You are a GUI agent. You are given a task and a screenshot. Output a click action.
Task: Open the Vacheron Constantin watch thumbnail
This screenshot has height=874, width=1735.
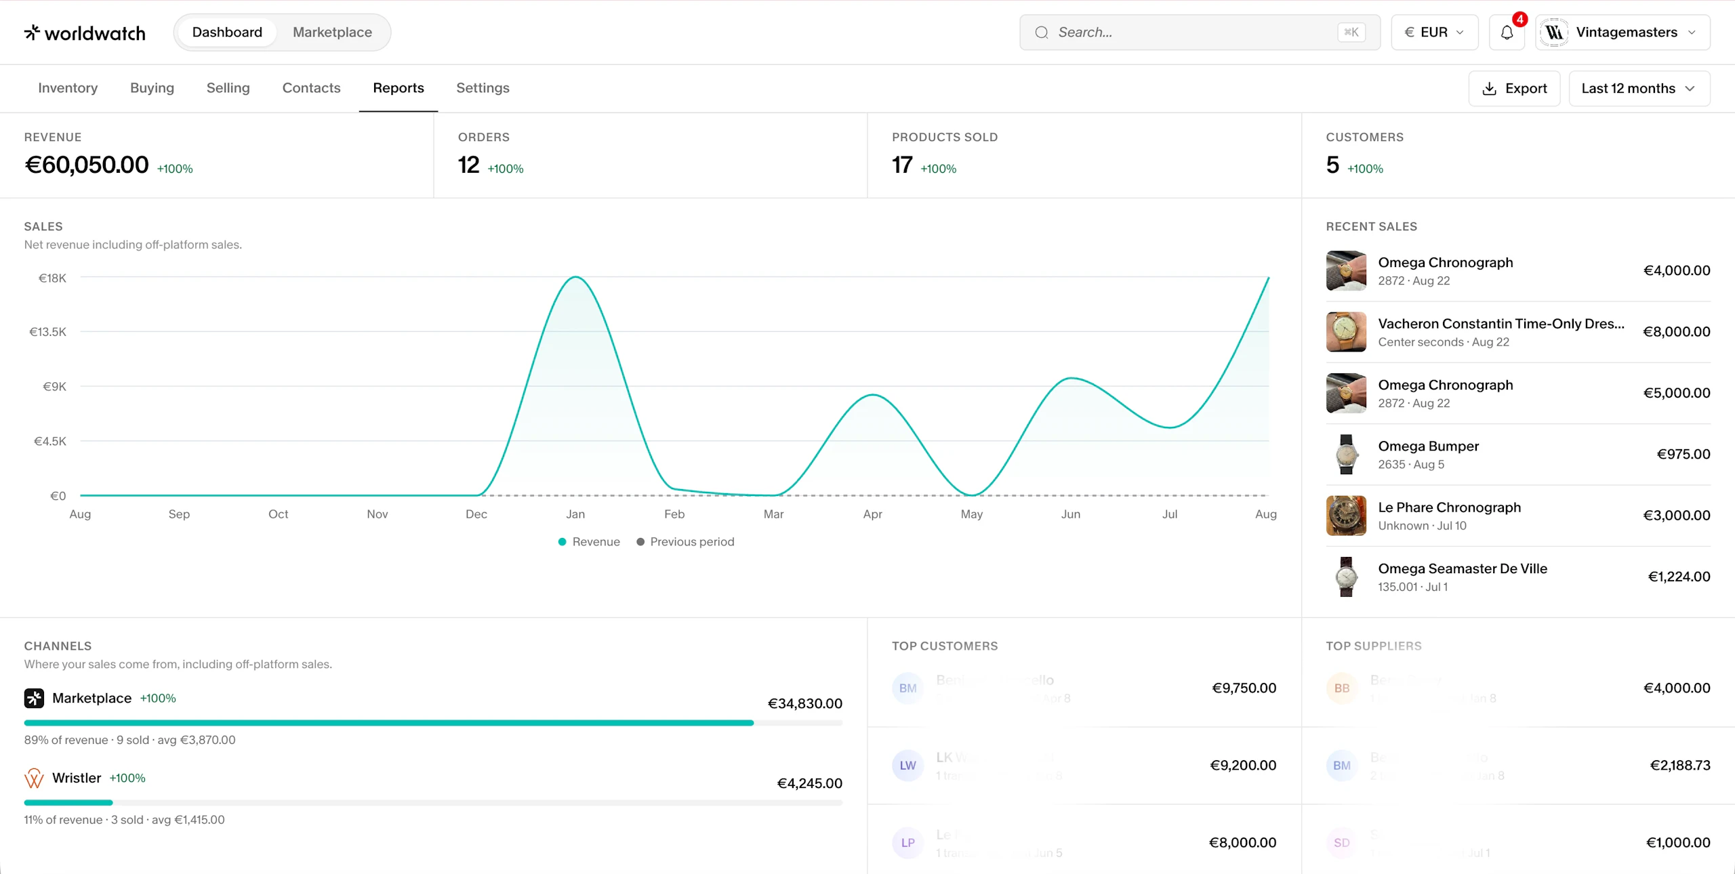1346,332
